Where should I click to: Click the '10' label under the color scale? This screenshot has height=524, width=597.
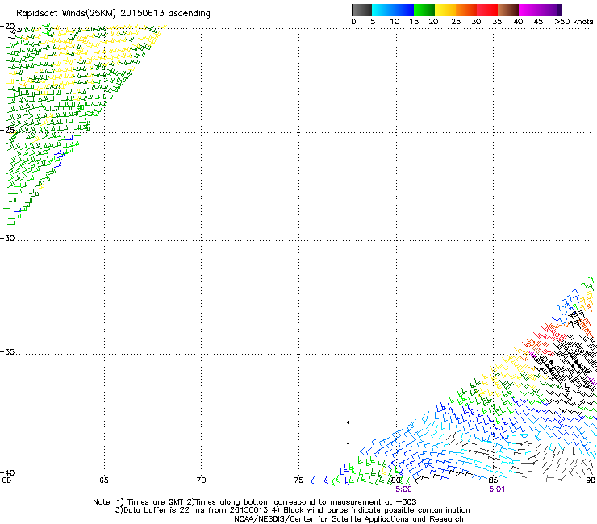[x=395, y=22]
